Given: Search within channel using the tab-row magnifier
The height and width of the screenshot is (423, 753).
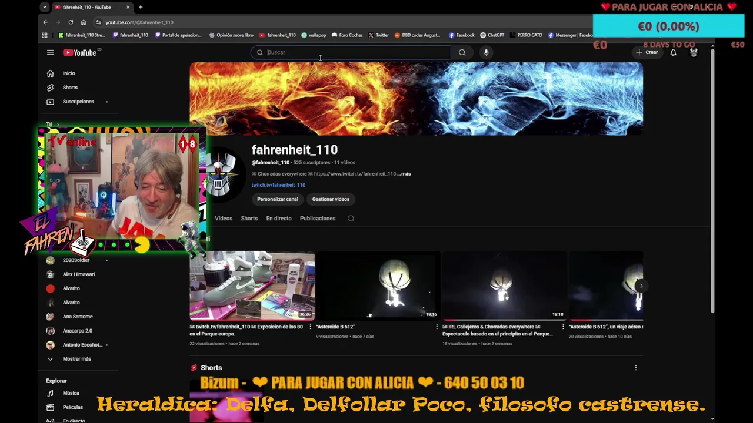Looking at the screenshot, I should tap(351, 219).
